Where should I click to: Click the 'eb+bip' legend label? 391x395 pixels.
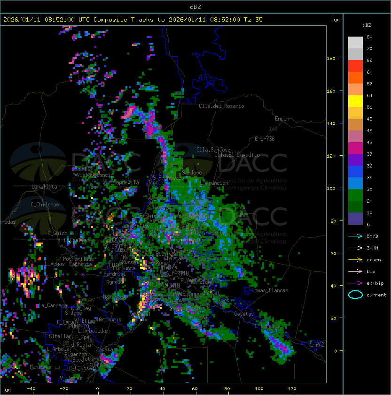tap(375, 283)
